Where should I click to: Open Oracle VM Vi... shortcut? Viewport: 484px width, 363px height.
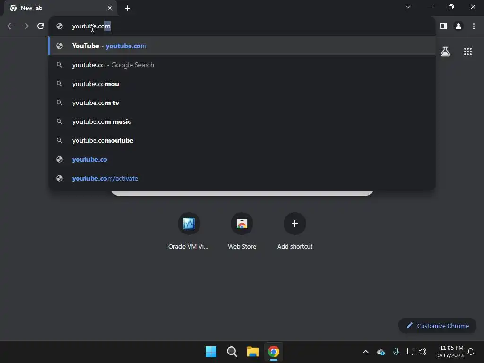point(189,231)
